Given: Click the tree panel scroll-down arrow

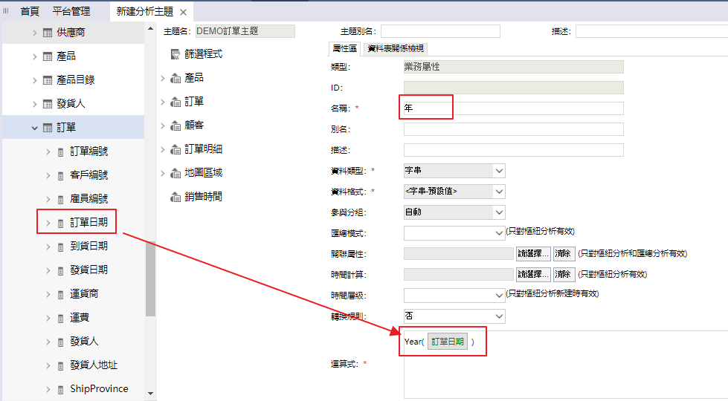Looking at the screenshot, I should pos(150,393).
